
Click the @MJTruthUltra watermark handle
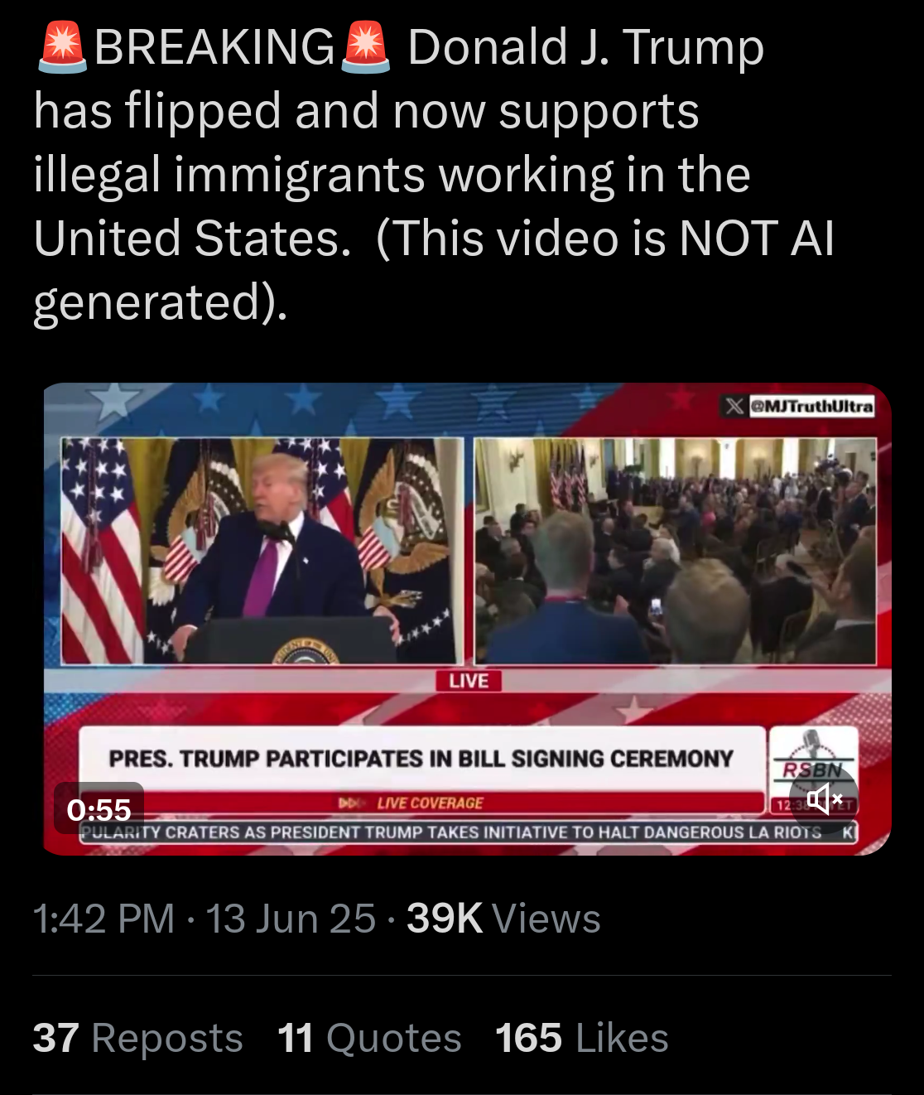pyautogui.click(x=811, y=406)
